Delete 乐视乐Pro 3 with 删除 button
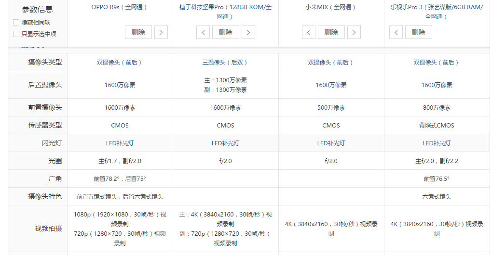The height and width of the screenshot is (255, 492). click(419, 32)
